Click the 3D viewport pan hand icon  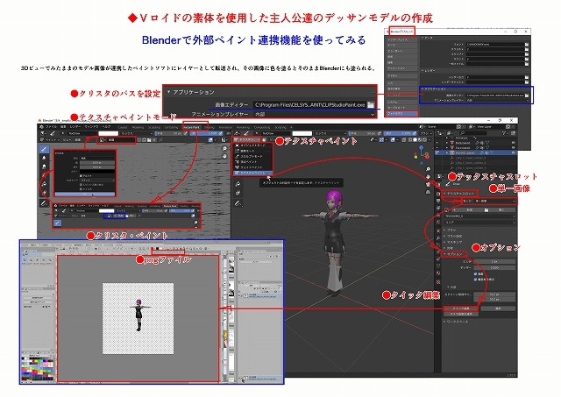pos(428,177)
